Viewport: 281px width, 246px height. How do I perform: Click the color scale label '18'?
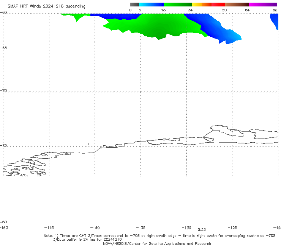click(163, 10)
